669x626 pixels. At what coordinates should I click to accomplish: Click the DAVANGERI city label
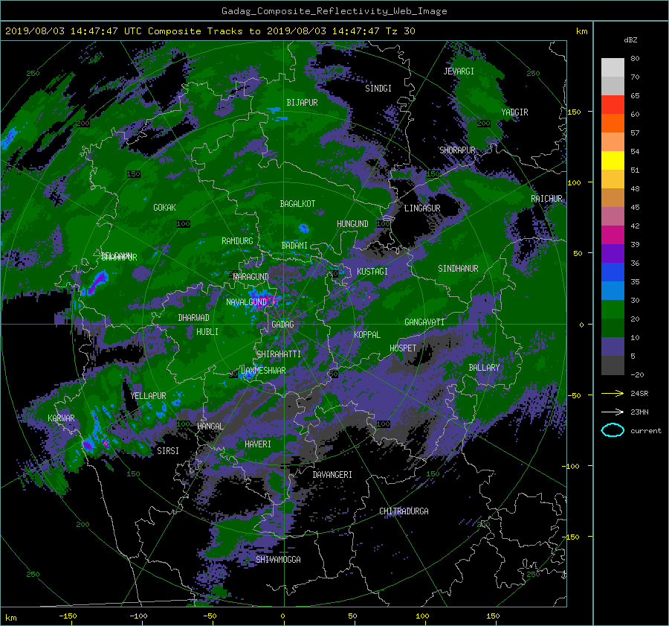[332, 475]
